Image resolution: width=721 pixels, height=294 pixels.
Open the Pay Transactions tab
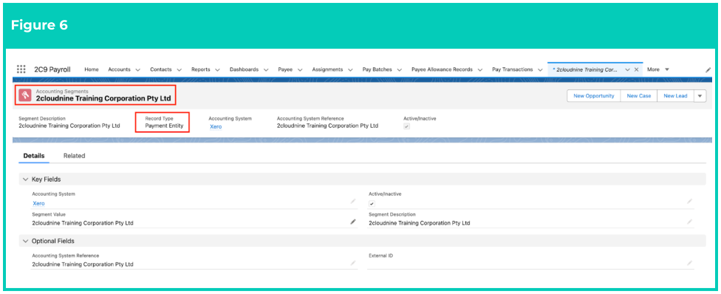[x=512, y=69]
